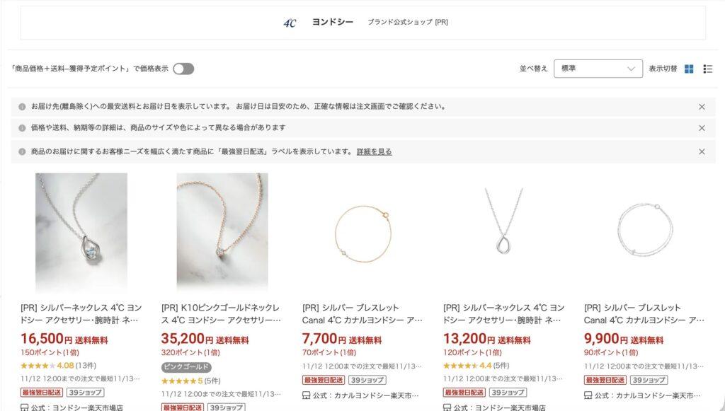Open ヨンドシー brand shop banner

tap(363, 23)
